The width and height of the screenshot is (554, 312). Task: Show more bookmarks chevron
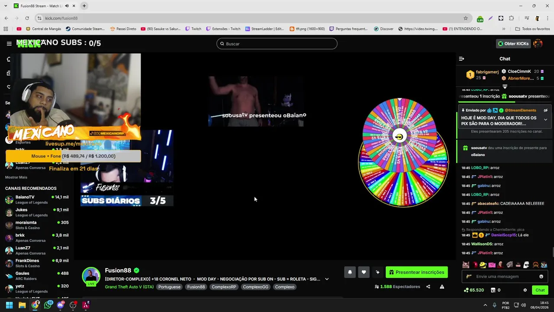(503, 29)
